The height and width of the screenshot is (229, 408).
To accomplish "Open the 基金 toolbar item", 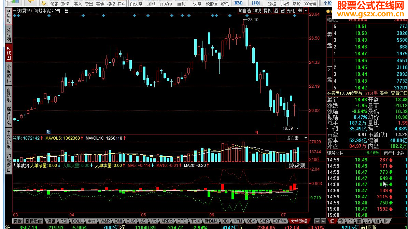I will click(x=100, y=4).
